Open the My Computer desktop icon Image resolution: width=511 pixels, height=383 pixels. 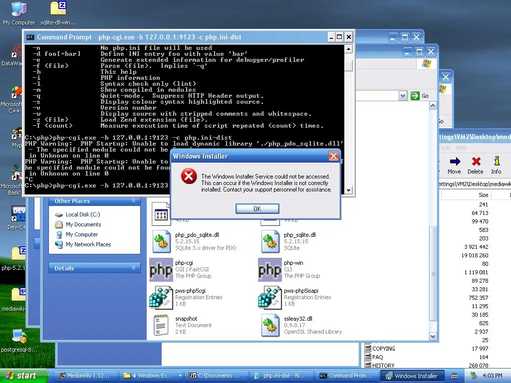[x=19, y=13]
